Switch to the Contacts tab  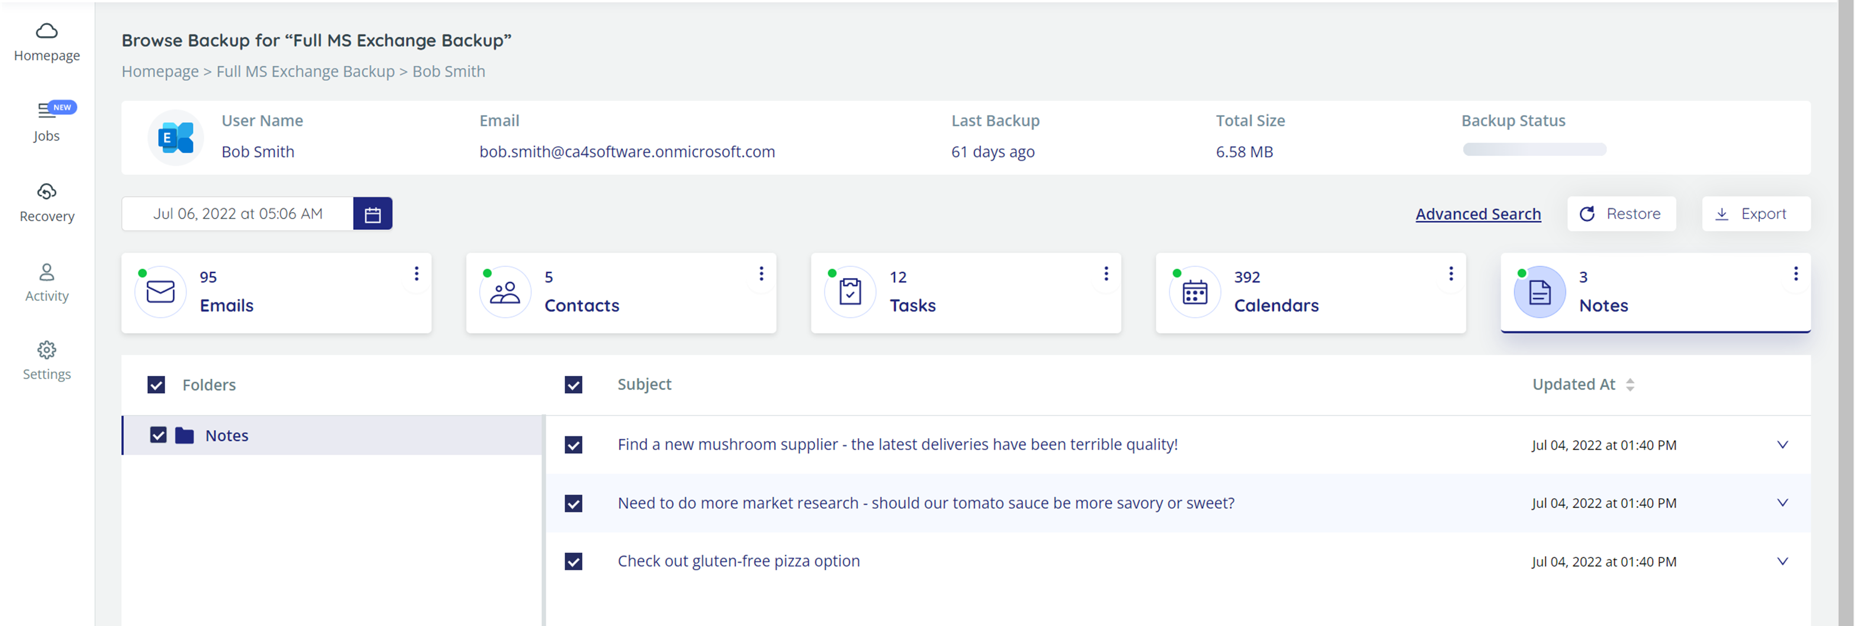point(621,293)
